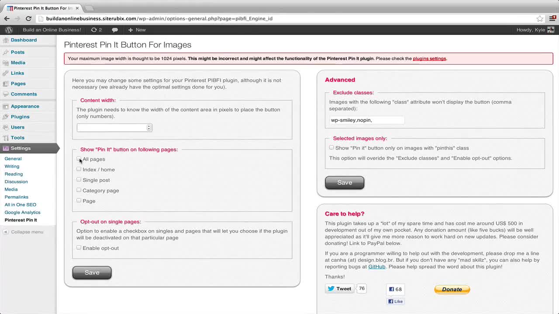Follow the plugins settings link in warning
559x314 pixels.
coord(429,58)
